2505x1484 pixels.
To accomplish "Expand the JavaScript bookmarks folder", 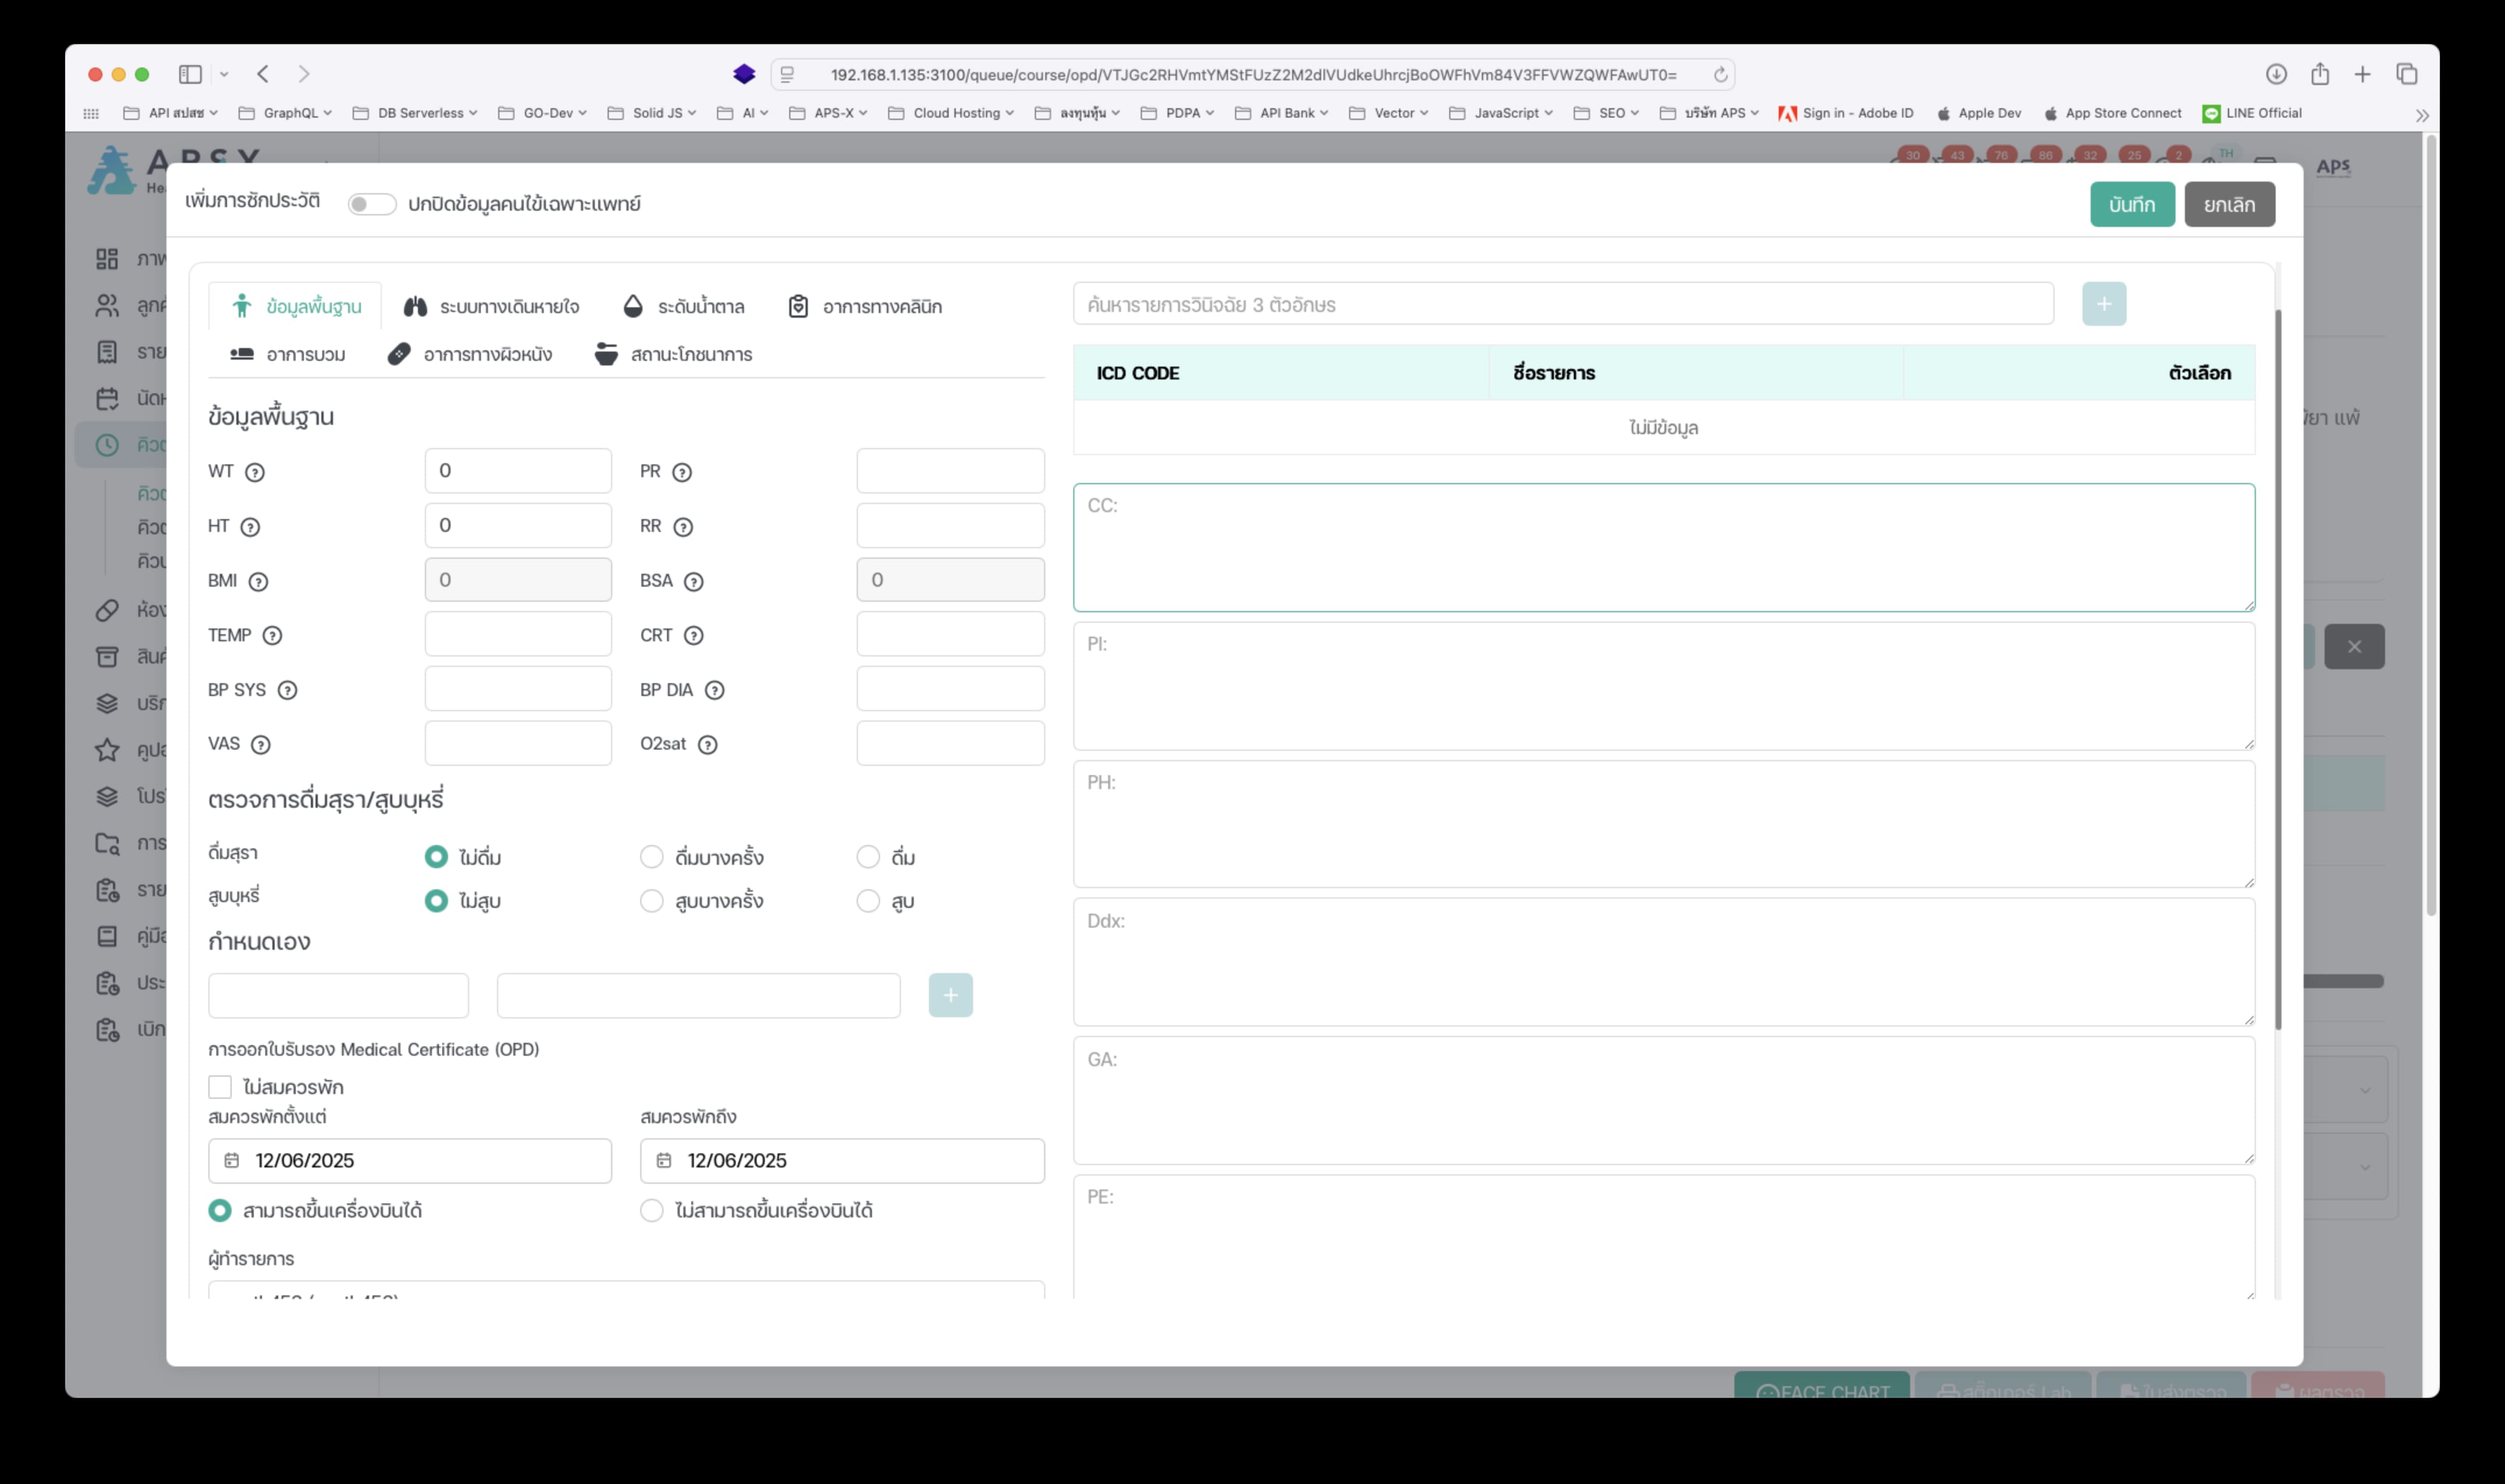I will pyautogui.click(x=1501, y=113).
